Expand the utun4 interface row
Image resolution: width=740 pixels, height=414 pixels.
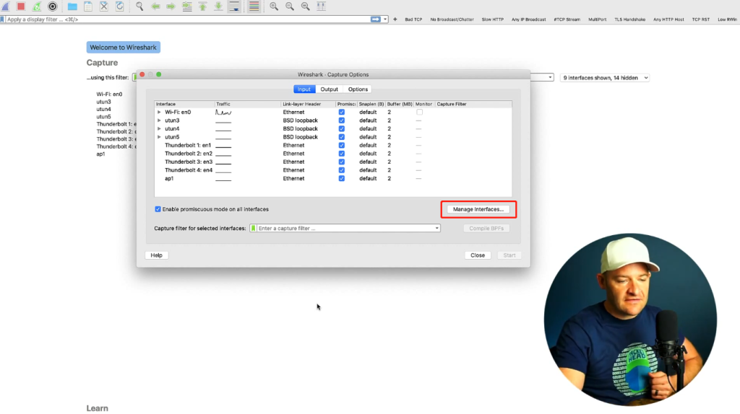tap(159, 128)
